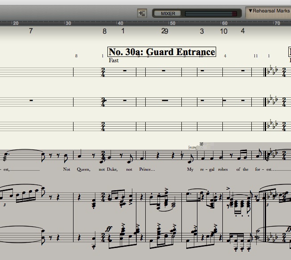
Task: Select large rehearsal mark 4 below ruler
Action: tap(242, 31)
